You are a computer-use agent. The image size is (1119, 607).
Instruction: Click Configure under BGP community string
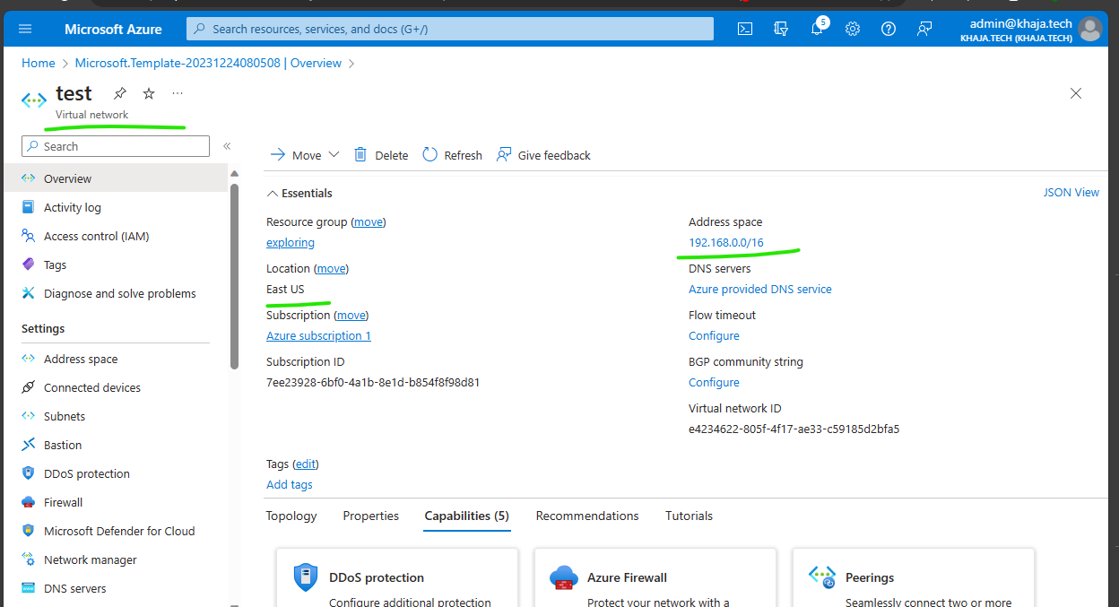pos(714,382)
